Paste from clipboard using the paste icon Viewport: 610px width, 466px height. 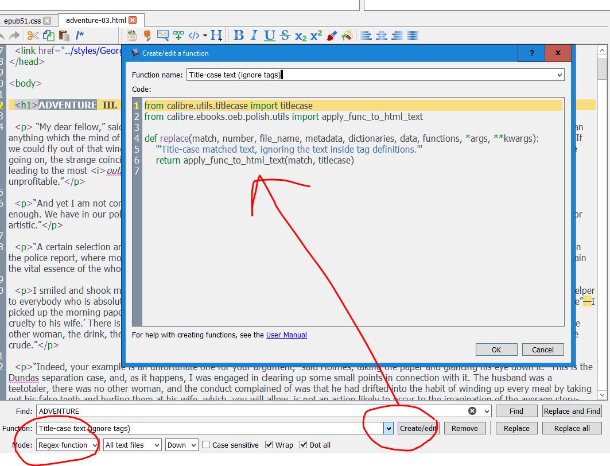64,36
